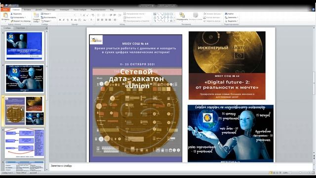Click the Decrease List Level icon
The image size is (316, 178).
coord(111,15)
